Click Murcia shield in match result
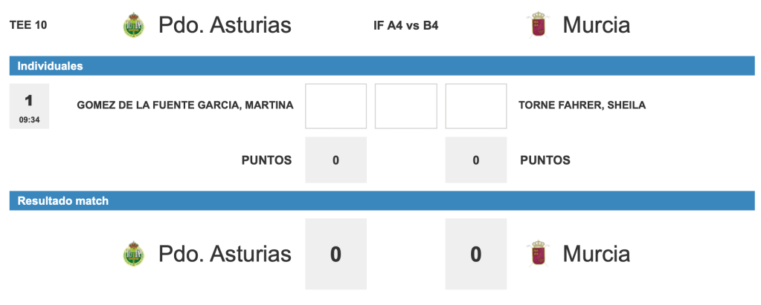 (x=538, y=254)
